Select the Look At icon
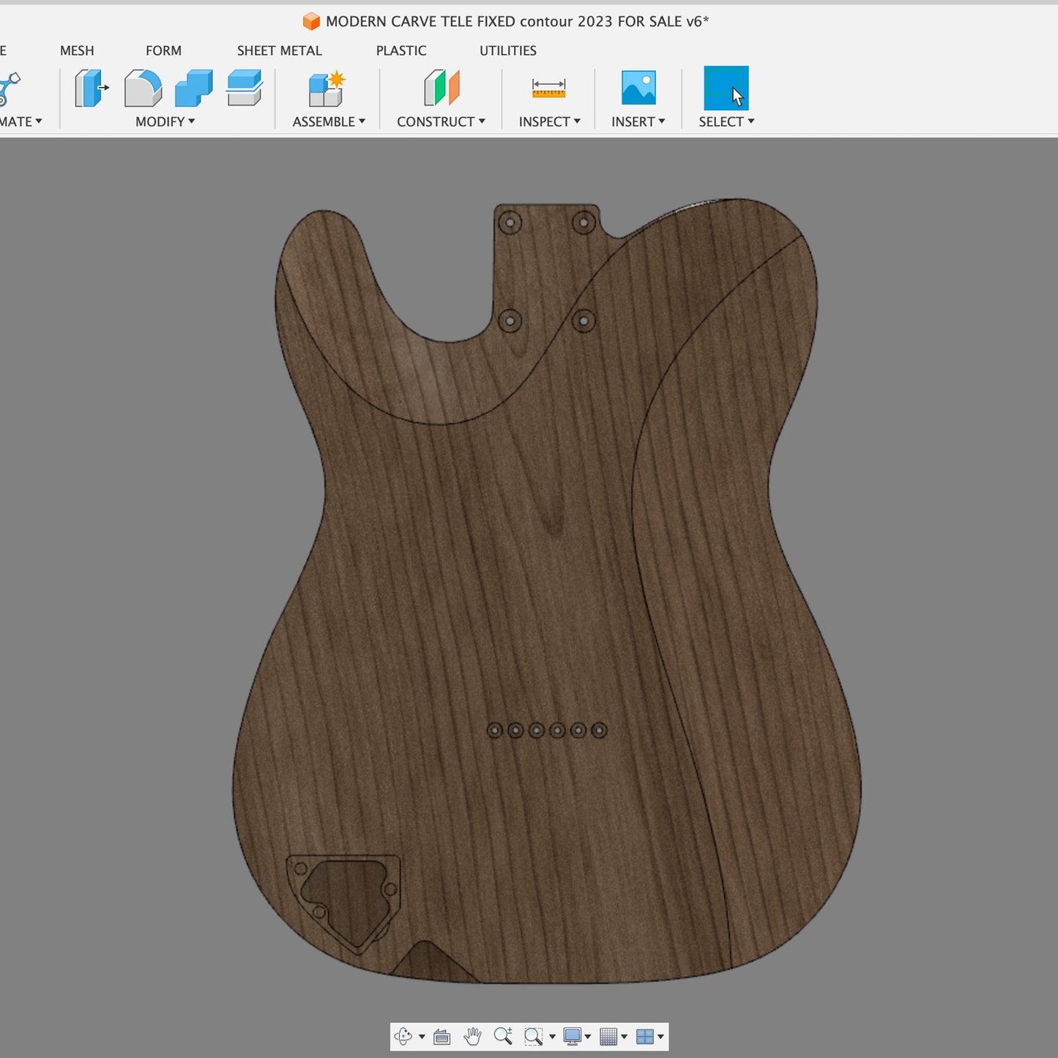This screenshot has width=1058, height=1058. point(442,1036)
